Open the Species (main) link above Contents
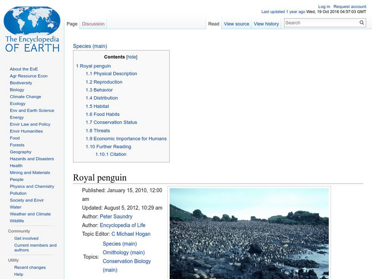Image resolution: width=372 pixels, height=279 pixels. coord(90,46)
